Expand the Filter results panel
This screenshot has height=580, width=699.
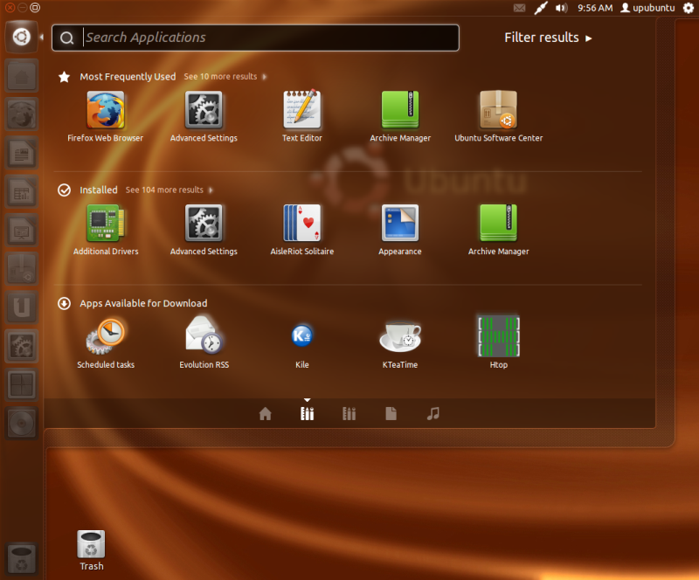pyautogui.click(x=548, y=38)
